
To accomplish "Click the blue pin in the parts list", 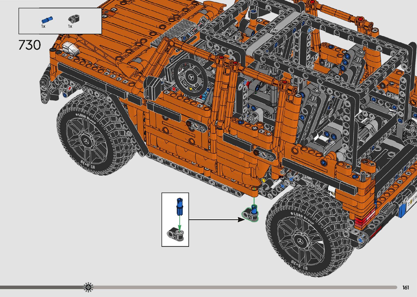I will coord(47,20).
